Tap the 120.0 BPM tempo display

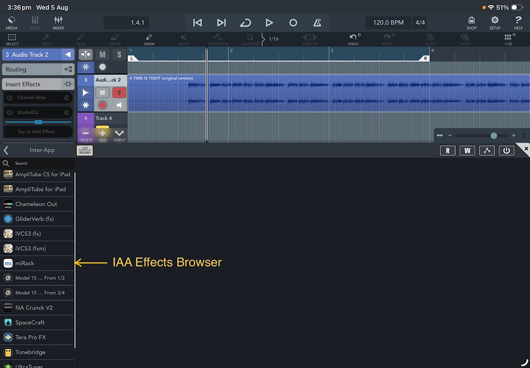coord(388,23)
